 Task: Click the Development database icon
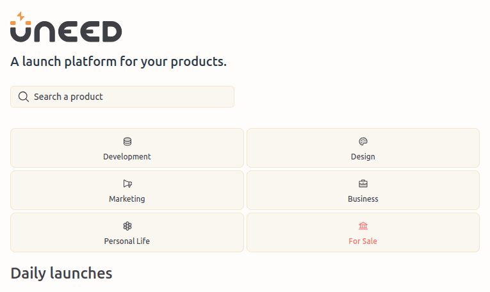(127, 142)
